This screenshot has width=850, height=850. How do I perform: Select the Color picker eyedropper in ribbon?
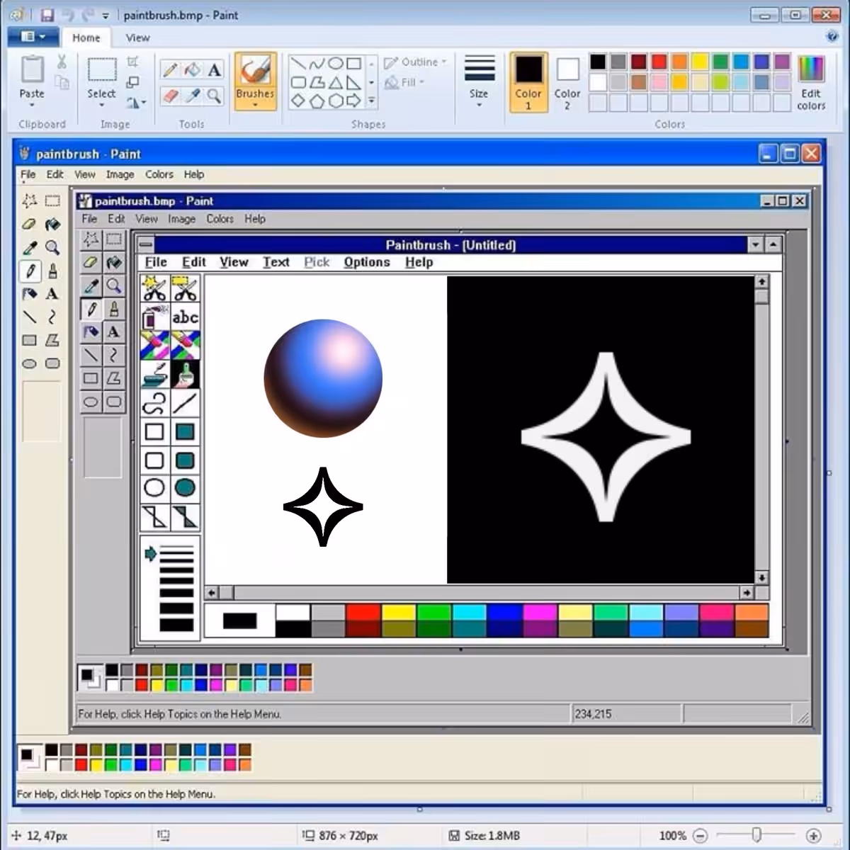[x=192, y=96]
